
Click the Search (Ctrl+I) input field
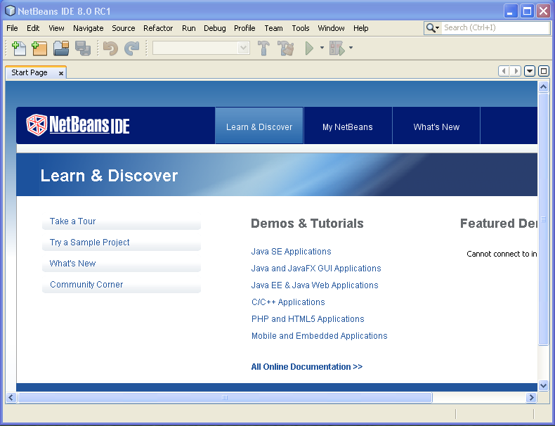(495, 27)
